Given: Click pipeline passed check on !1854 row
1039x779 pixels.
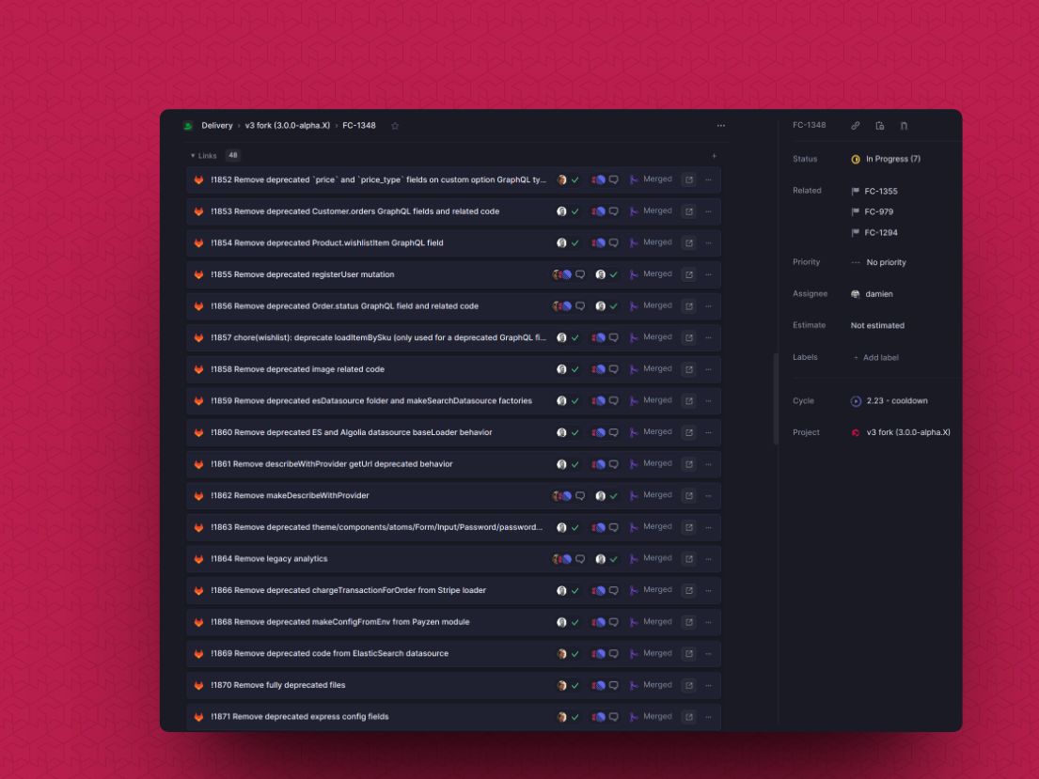Looking at the screenshot, I should (x=575, y=243).
